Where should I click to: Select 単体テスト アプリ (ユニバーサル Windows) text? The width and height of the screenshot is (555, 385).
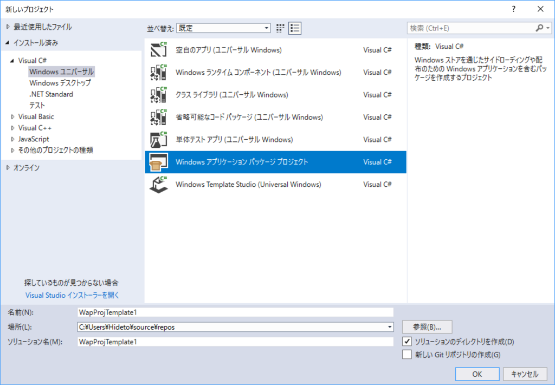(234, 140)
